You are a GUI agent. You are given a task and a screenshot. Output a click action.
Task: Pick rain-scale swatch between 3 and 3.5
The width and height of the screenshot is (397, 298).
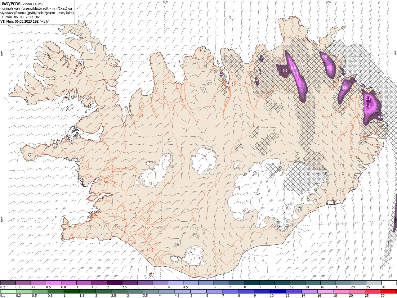135,291
